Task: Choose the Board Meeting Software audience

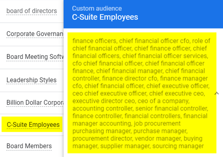Action: point(35,57)
